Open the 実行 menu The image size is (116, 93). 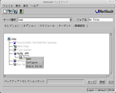pyautogui.click(x=26, y=6)
